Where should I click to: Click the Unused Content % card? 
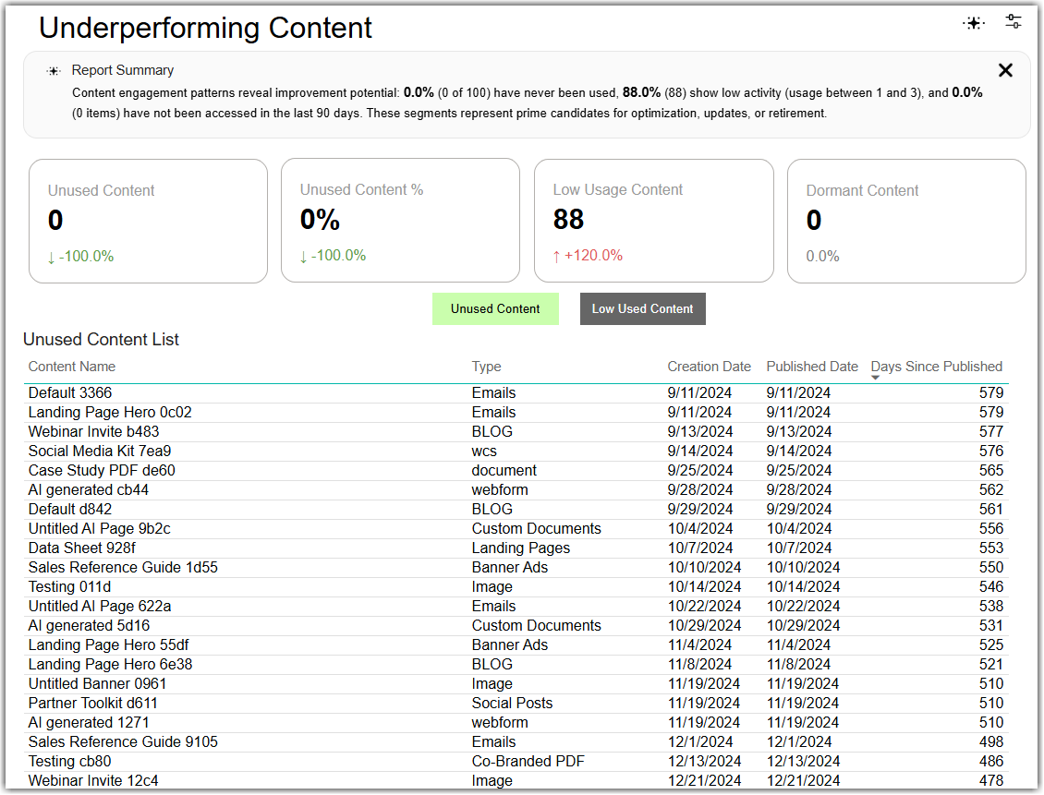point(400,220)
